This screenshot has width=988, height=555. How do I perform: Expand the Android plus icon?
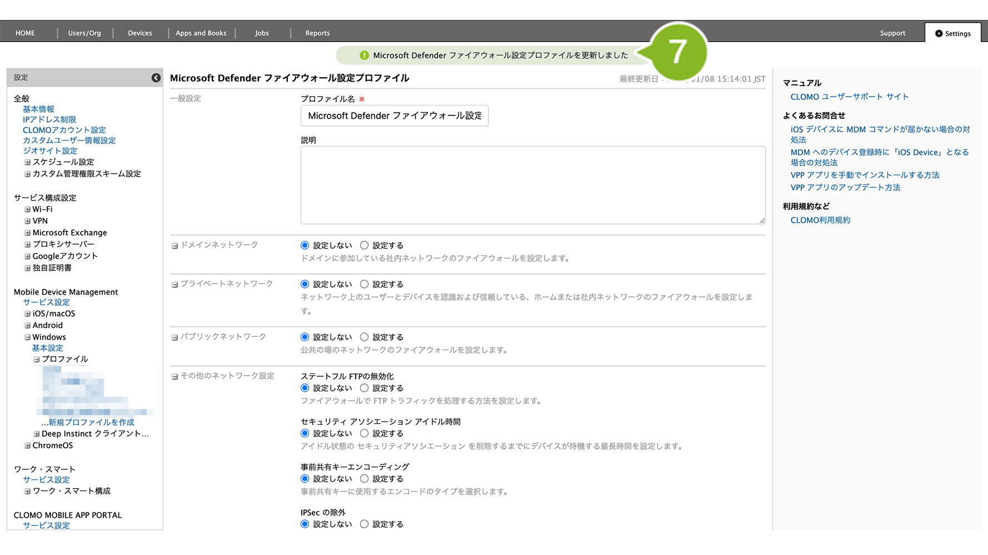pos(27,325)
